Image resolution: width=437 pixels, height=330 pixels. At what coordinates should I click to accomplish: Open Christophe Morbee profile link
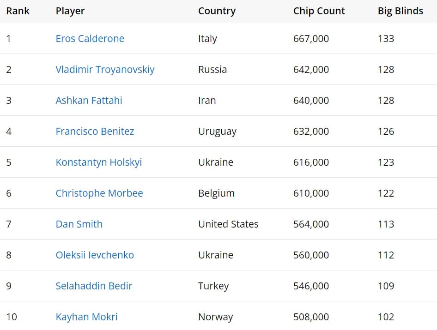click(x=99, y=193)
